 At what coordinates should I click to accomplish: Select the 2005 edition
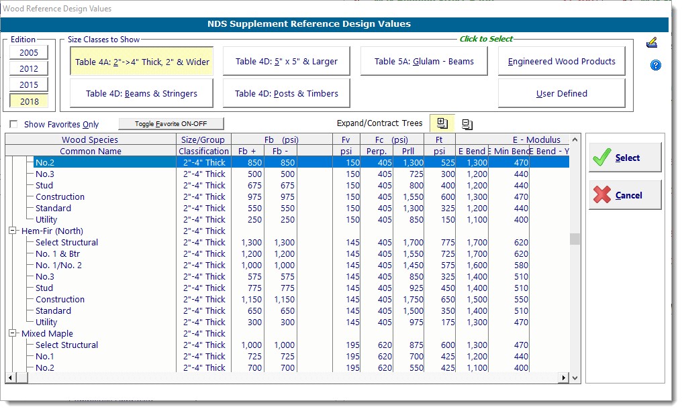click(29, 52)
